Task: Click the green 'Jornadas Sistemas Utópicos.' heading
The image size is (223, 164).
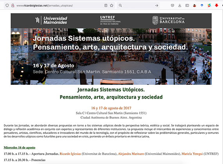Action: (111, 90)
